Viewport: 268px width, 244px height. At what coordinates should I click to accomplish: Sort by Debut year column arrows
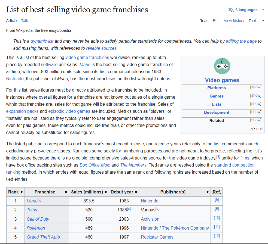coord(136,192)
